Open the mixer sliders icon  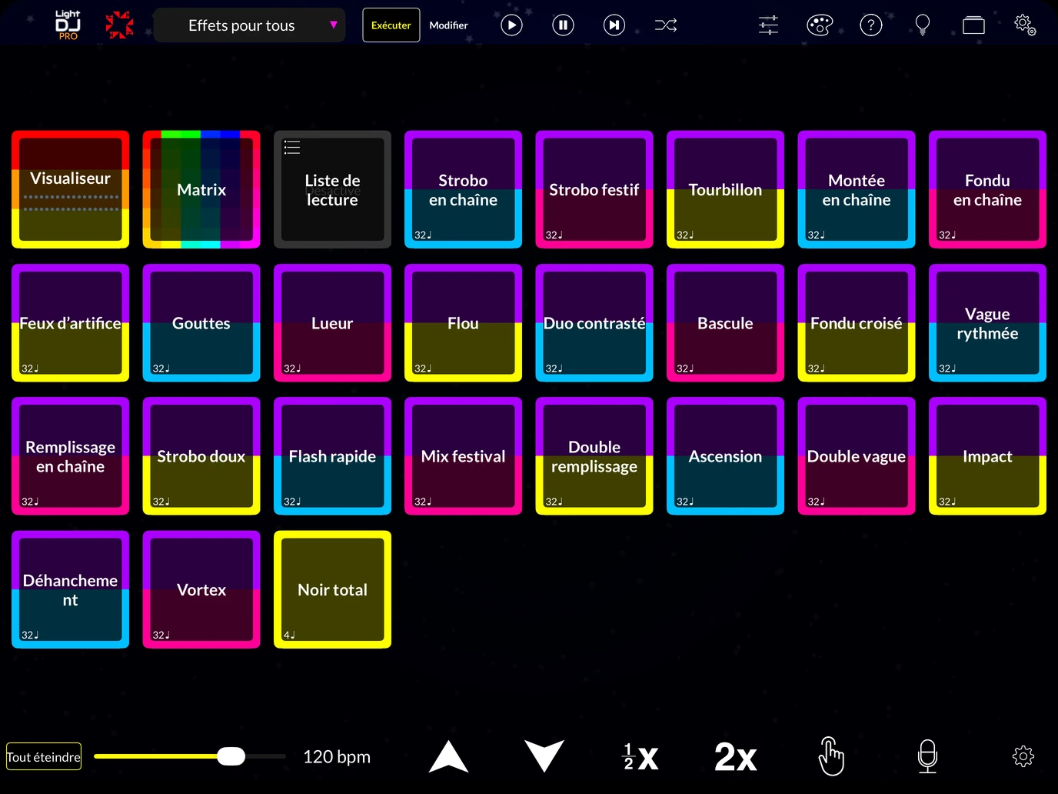(x=768, y=25)
